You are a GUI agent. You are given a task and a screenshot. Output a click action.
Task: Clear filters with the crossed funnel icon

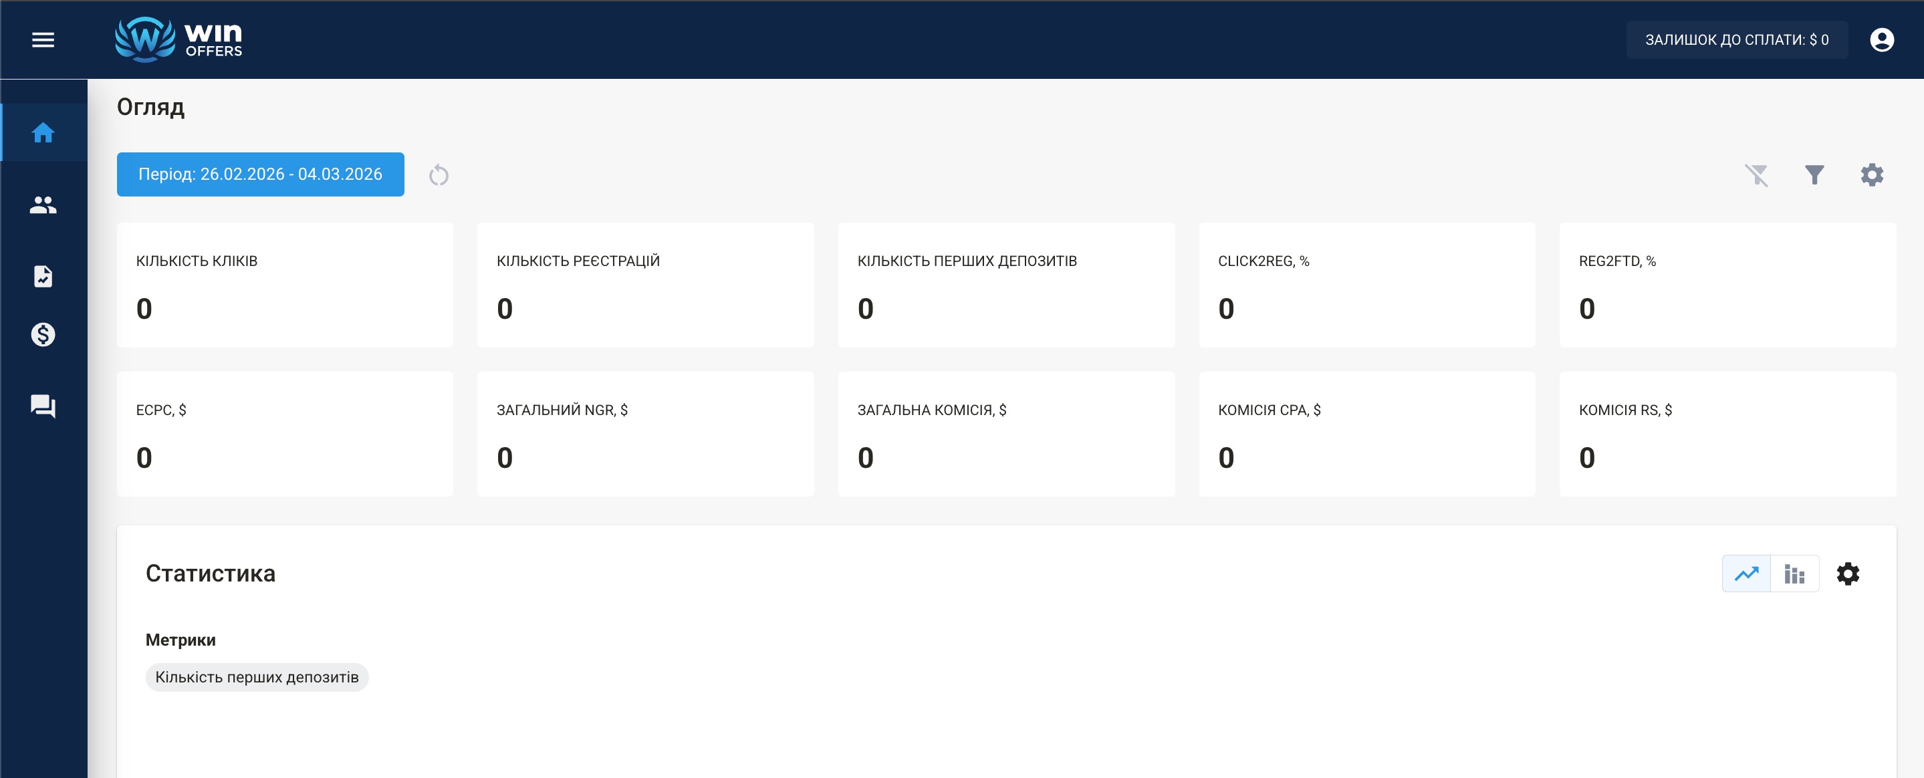(1756, 176)
